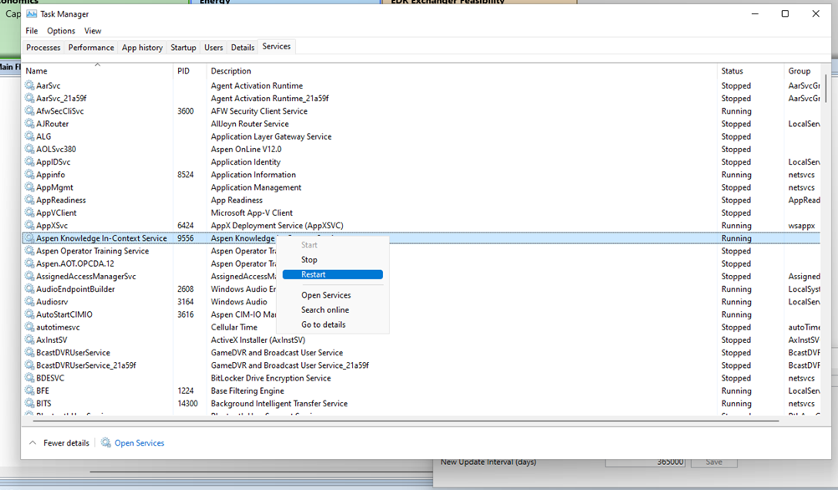This screenshot has width=838, height=490.
Task: Switch to the Startup tab
Action: [x=183, y=48]
